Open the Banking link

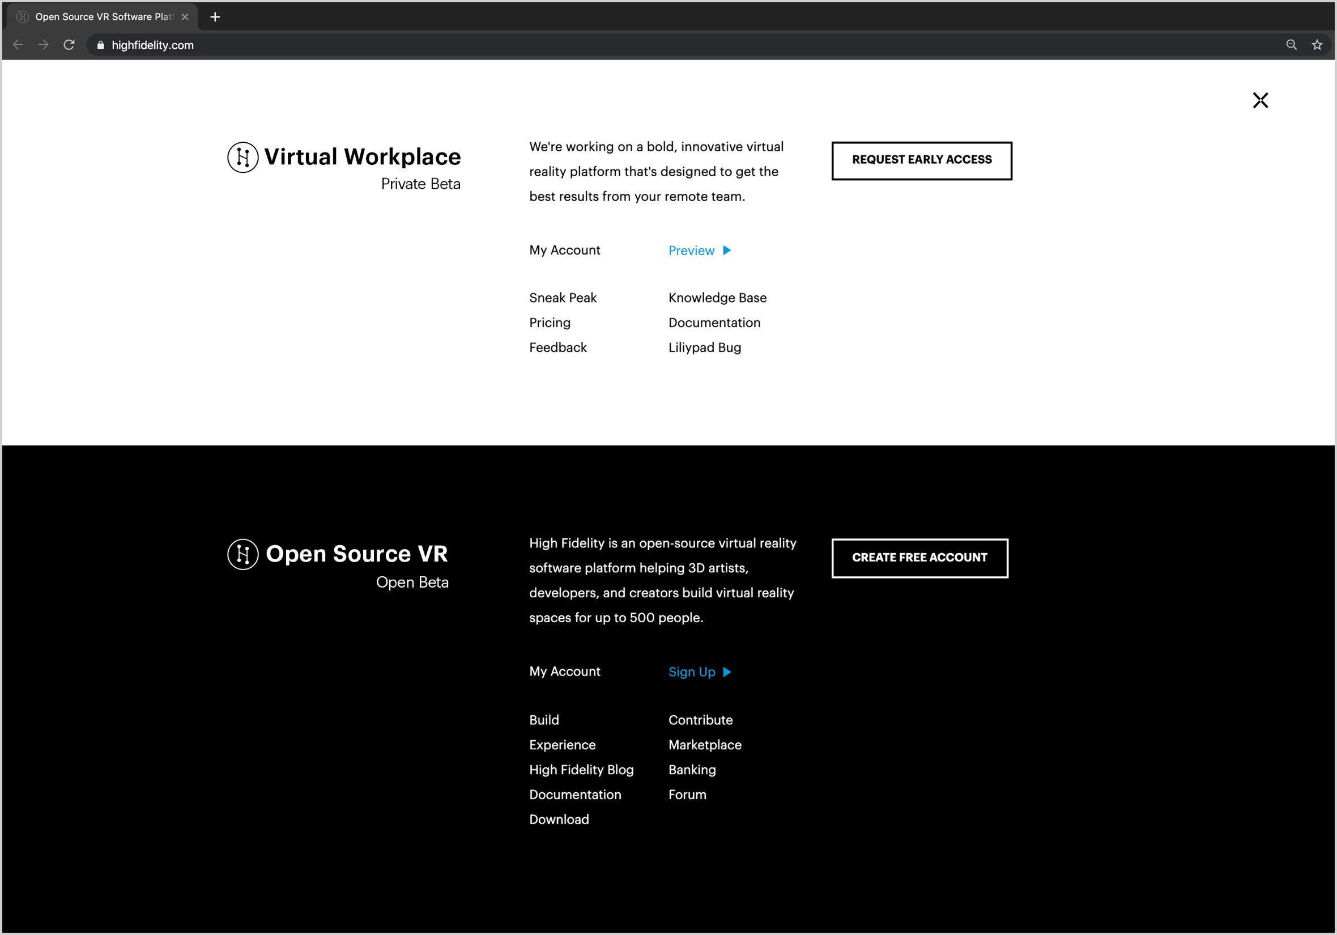[692, 770]
